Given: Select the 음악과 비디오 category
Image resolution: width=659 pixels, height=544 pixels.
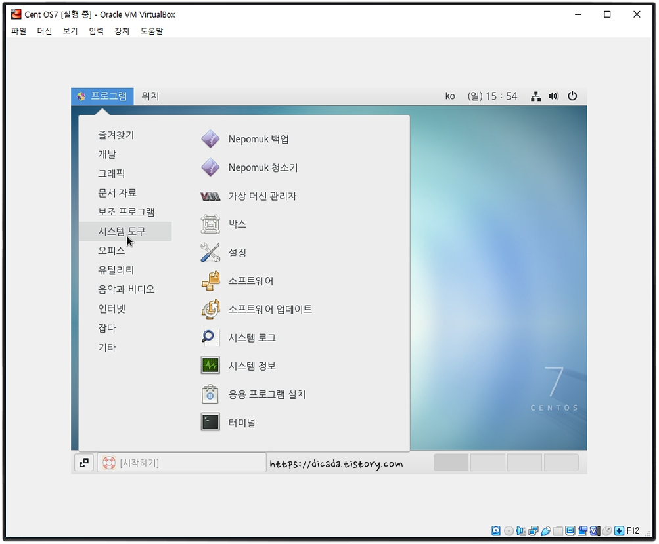Looking at the screenshot, I should coord(126,289).
